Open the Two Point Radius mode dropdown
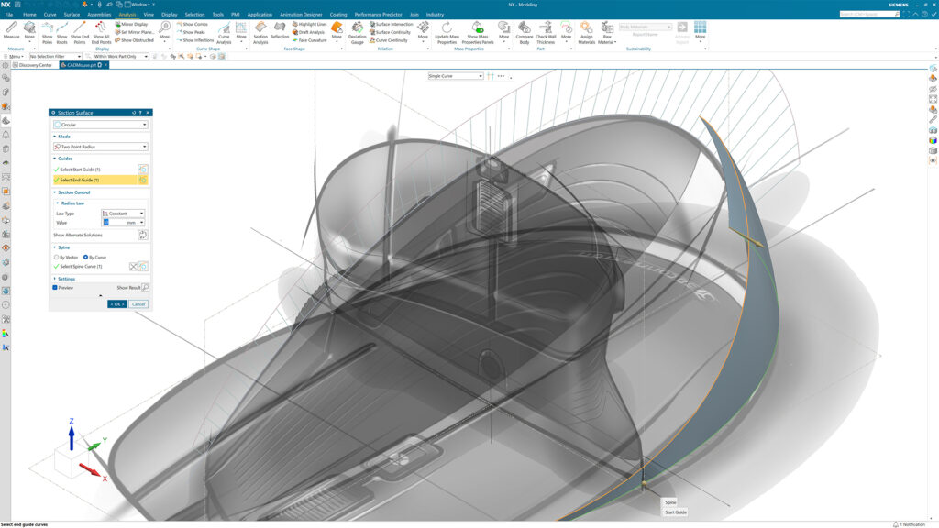Screen dimensions: 939x528 (101, 147)
